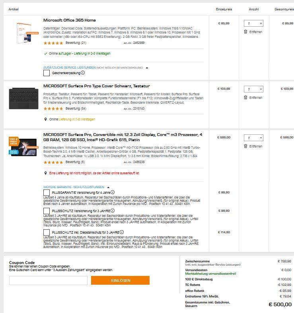Open info icon next to Geschenkverpackung

click(x=83, y=73)
